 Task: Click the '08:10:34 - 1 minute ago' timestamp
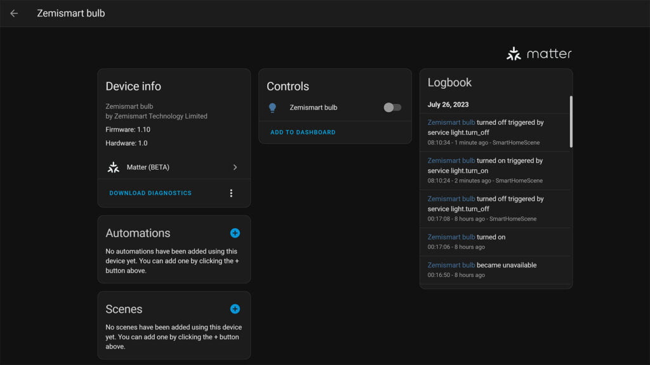coord(458,143)
